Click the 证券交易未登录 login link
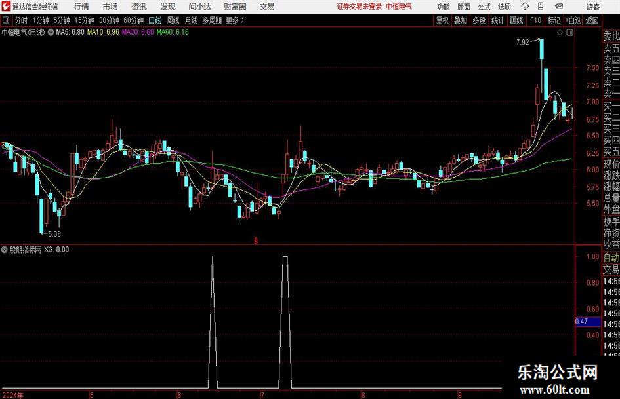The width and height of the screenshot is (620, 399). coord(360,7)
